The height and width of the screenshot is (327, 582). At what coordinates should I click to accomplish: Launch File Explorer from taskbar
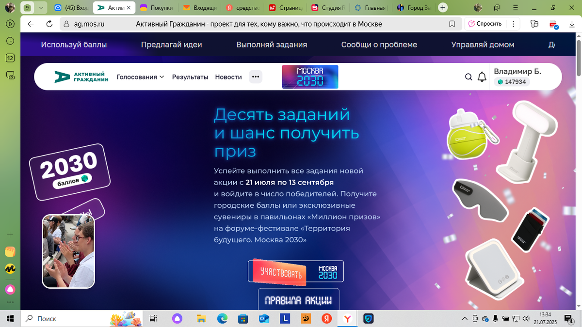(x=201, y=318)
